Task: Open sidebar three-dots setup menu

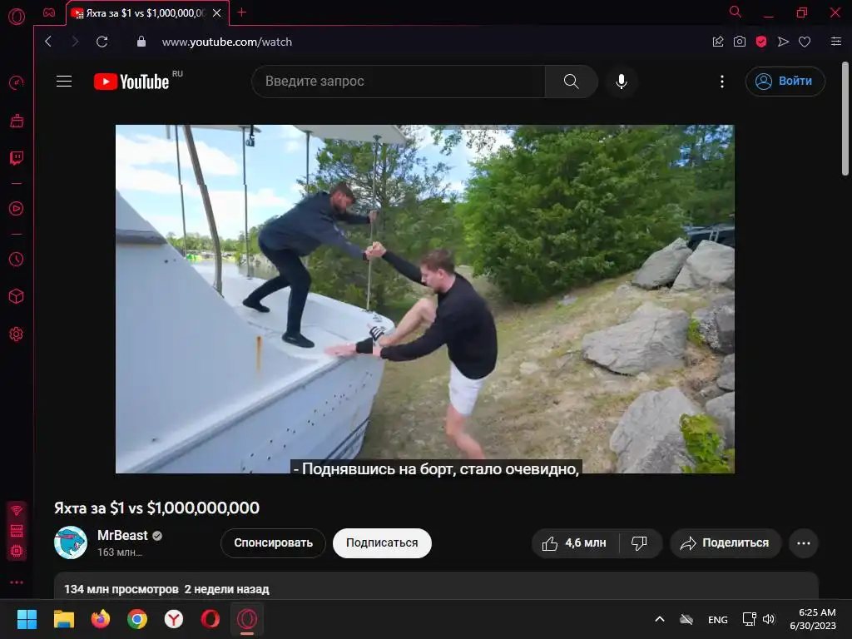Action: [x=17, y=582]
